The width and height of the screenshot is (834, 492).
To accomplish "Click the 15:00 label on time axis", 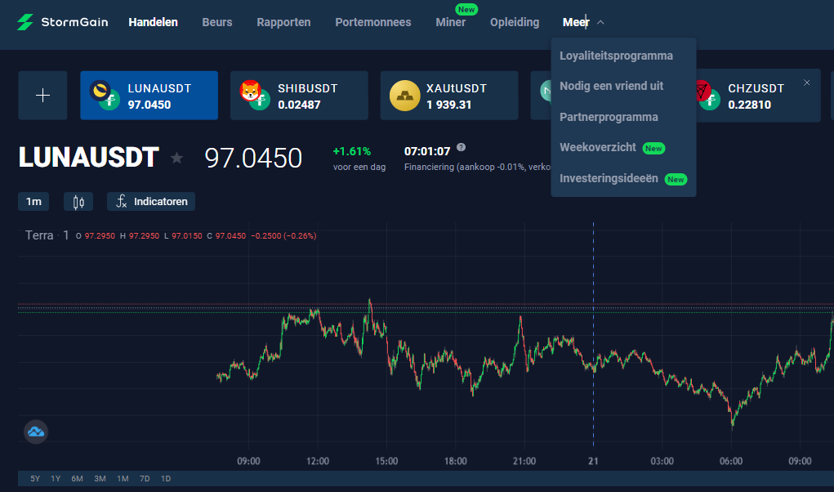I will point(386,461).
